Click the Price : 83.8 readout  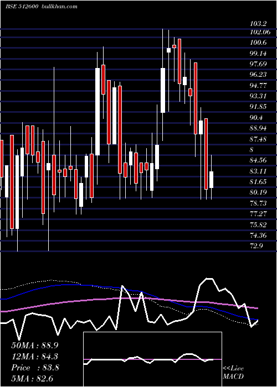coord(35,368)
